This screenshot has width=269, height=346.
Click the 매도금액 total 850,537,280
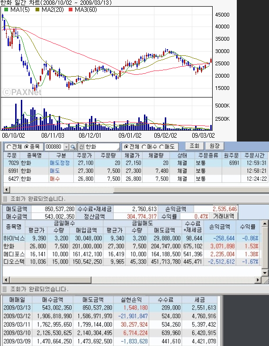coord(60,209)
